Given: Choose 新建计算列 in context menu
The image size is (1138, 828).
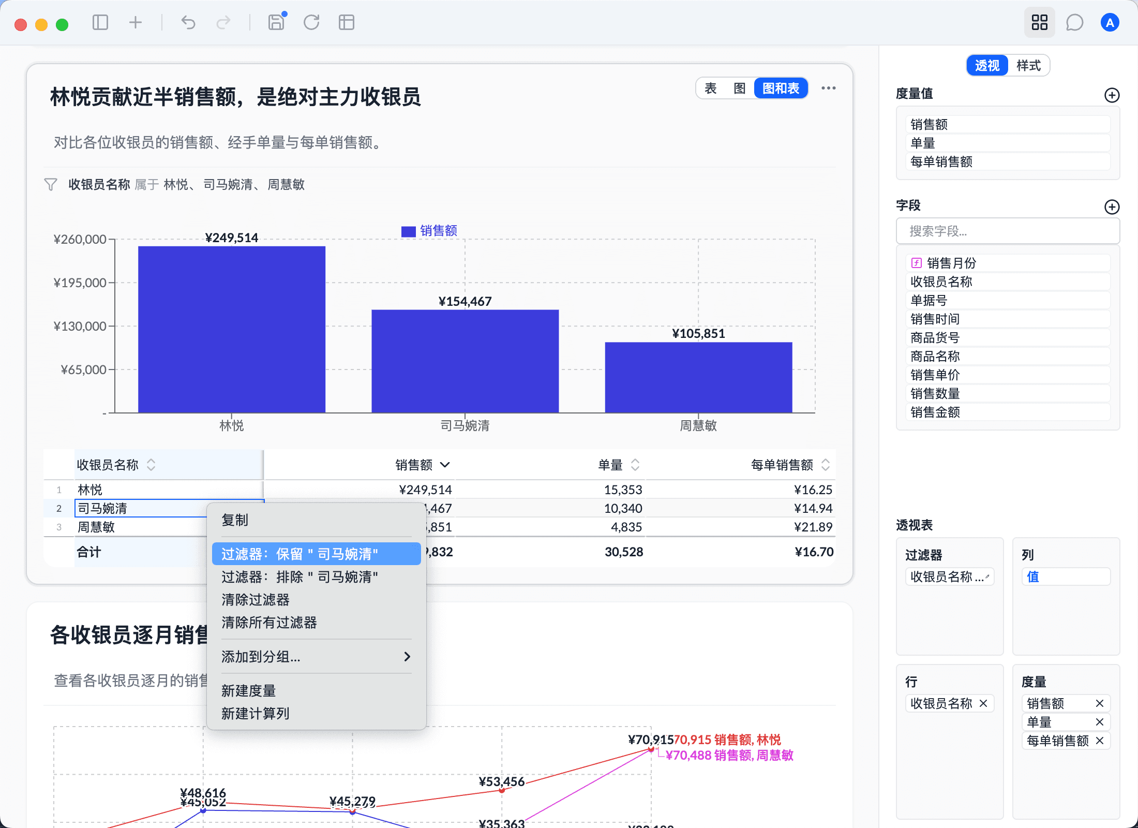Looking at the screenshot, I should click(x=316, y=713).
